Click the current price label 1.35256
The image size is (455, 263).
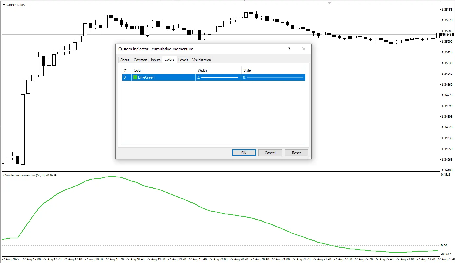click(447, 34)
